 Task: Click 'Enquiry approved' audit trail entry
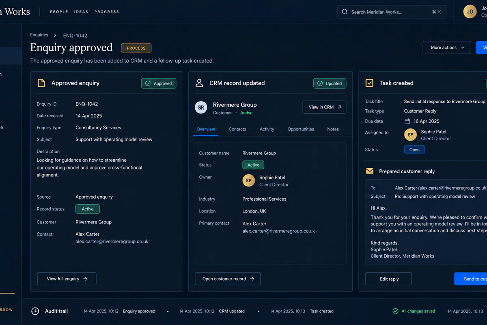point(139,311)
